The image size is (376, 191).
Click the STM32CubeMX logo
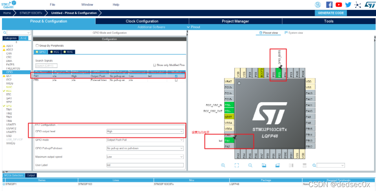[x=9, y=4]
